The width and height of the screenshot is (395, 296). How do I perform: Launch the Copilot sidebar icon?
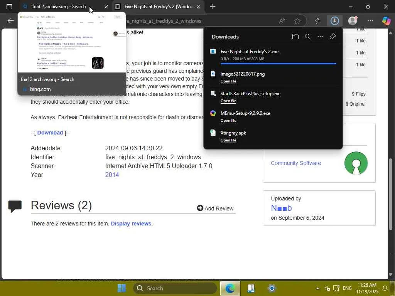click(386, 21)
